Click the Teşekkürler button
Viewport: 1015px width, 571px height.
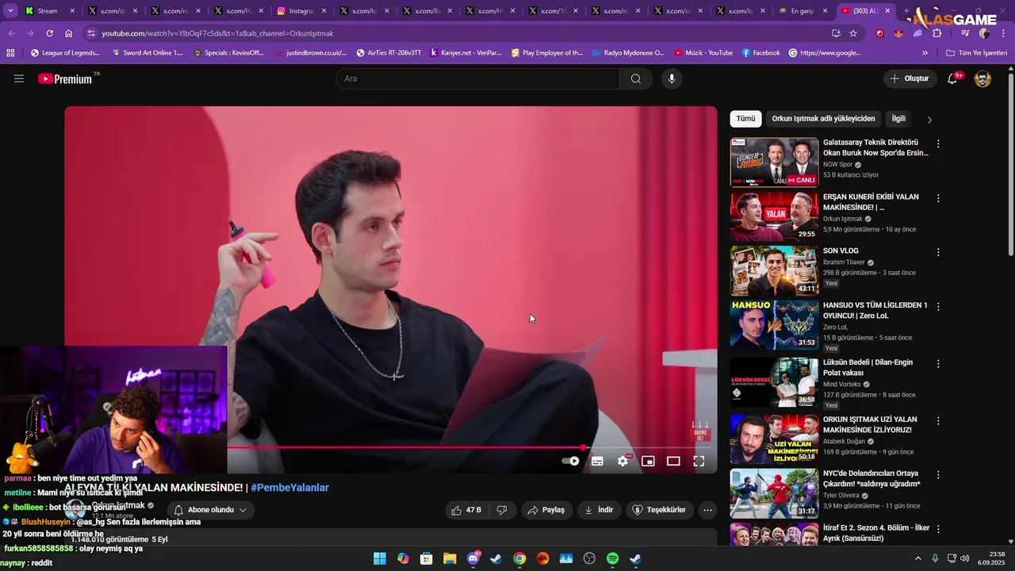pos(659,510)
